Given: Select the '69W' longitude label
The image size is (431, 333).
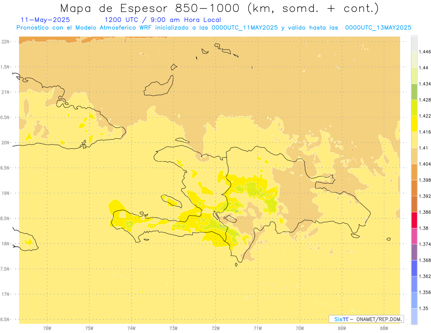Looking at the screenshot, I should 342,328.
